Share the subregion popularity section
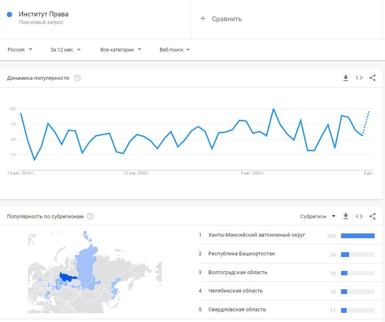Image resolution: width=385 pixels, height=322 pixels. [x=372, y=216]
